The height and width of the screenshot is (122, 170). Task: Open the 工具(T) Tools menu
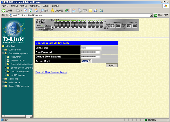tap(46, 6)
